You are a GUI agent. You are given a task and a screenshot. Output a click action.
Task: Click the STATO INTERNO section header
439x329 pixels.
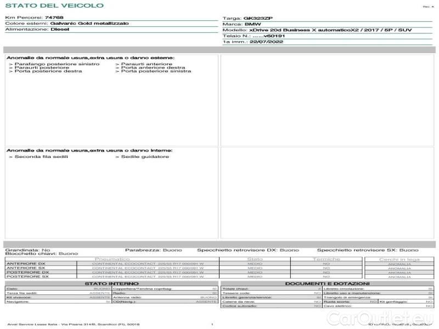(111, 283)
